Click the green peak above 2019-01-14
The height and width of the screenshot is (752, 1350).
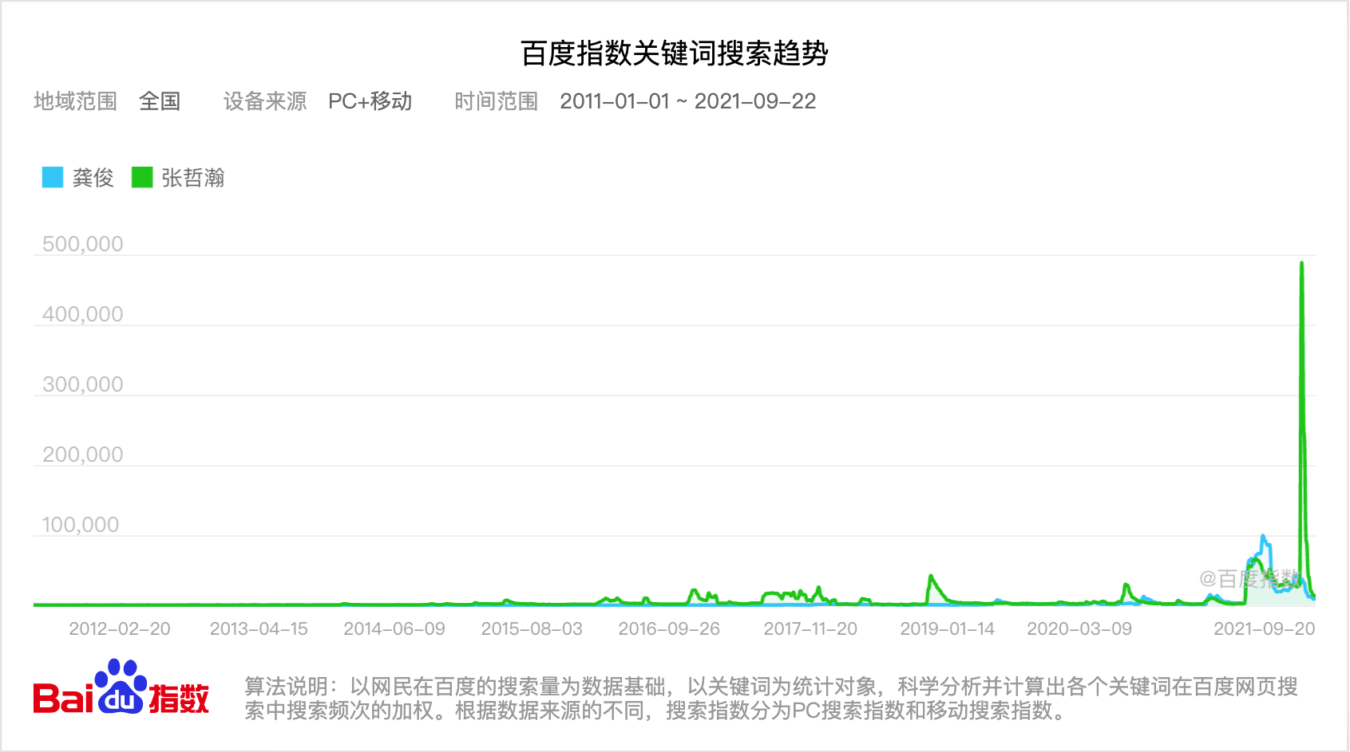[931, 577]
